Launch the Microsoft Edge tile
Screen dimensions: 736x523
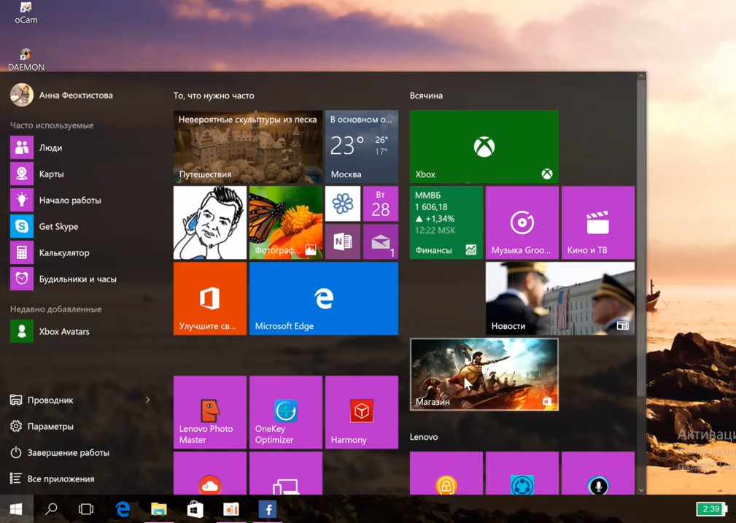point(323,298)
